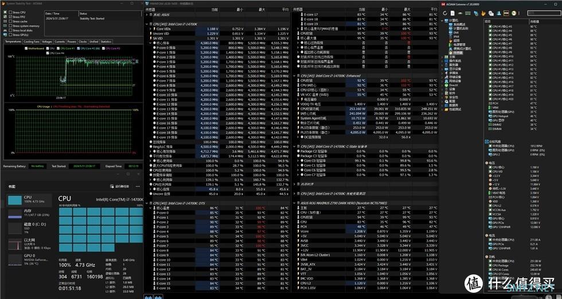Toggle the Stress FPU checkbox
Image resolution: width=562 pixels, height=299 pixels.
point(10,17)
